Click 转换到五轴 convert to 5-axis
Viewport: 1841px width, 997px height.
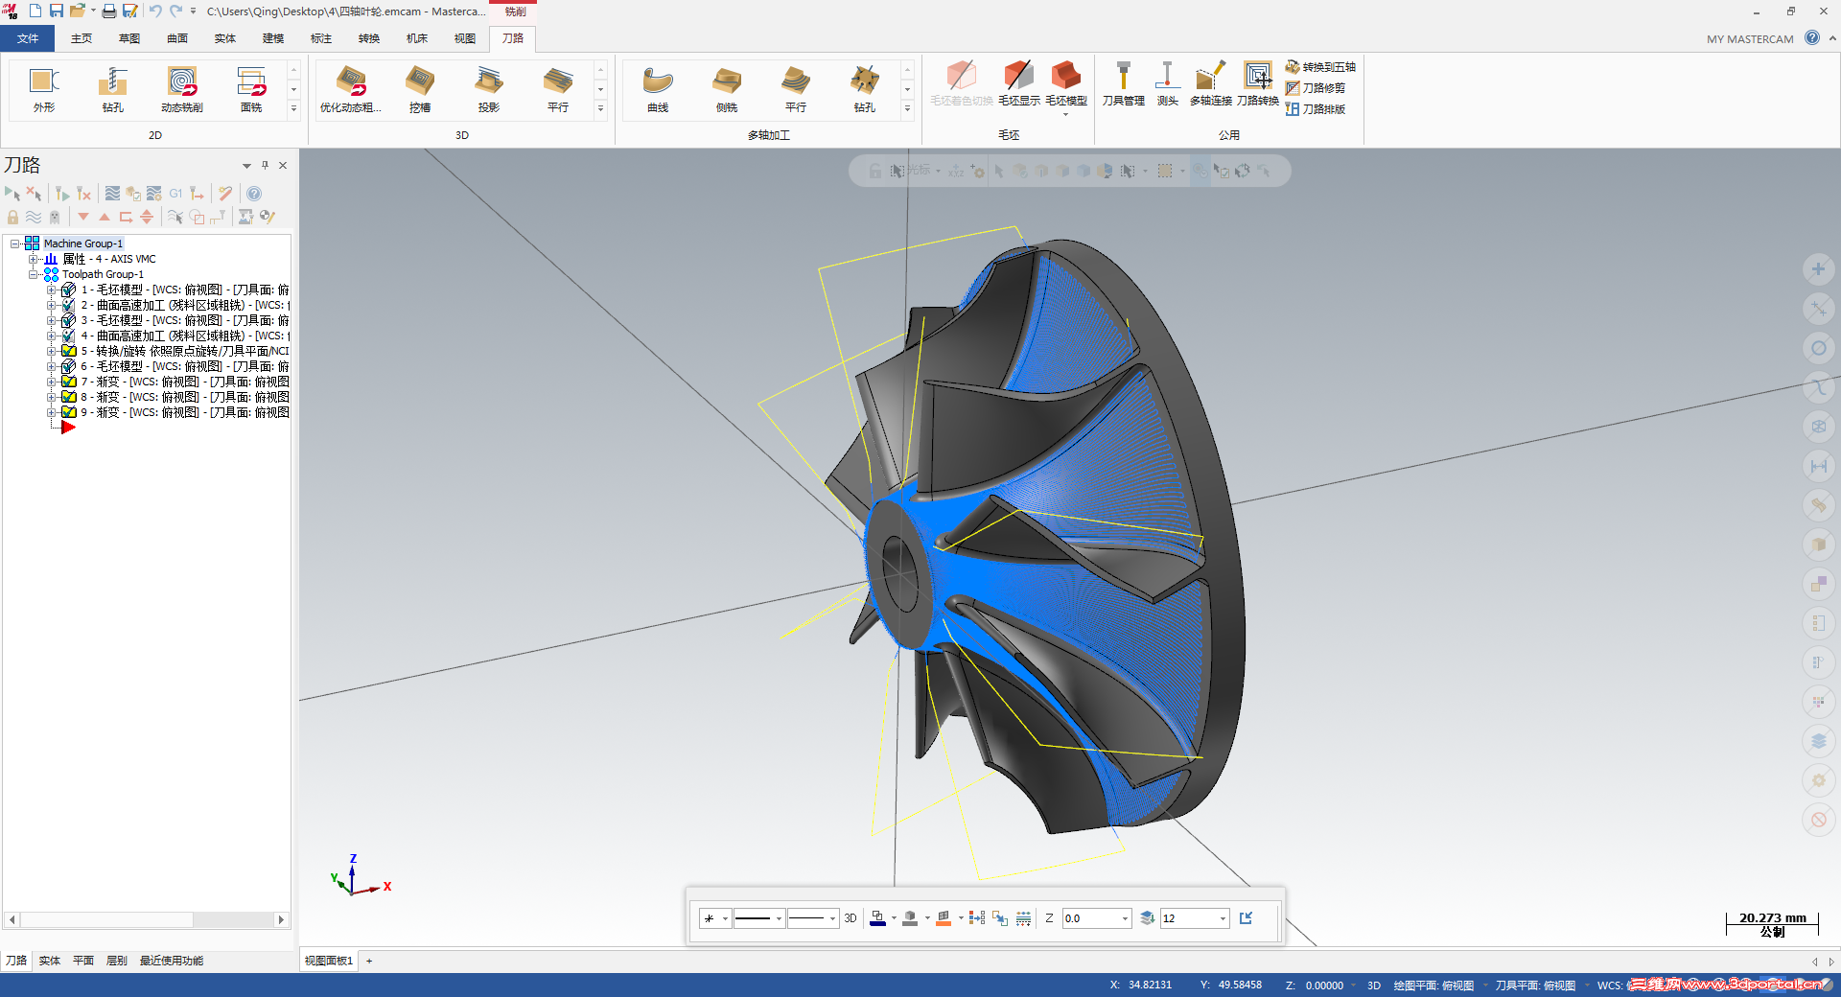1321,67
